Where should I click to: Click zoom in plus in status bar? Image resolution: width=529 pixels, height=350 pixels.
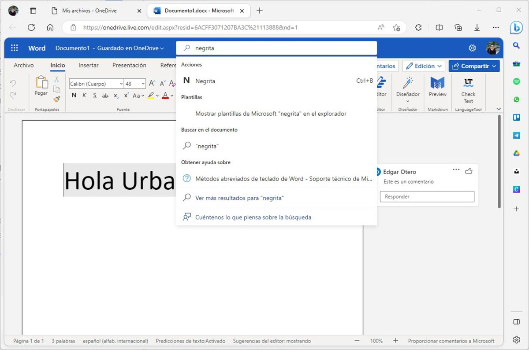(x=395, y=341)
